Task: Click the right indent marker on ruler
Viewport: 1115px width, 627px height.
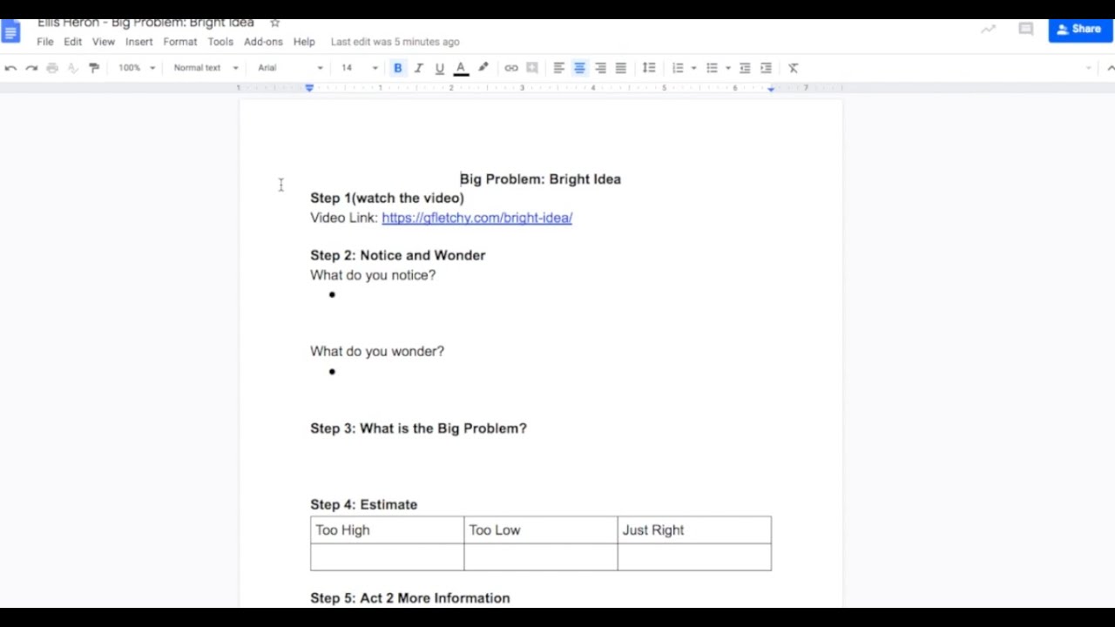Action: pos(771,89)
